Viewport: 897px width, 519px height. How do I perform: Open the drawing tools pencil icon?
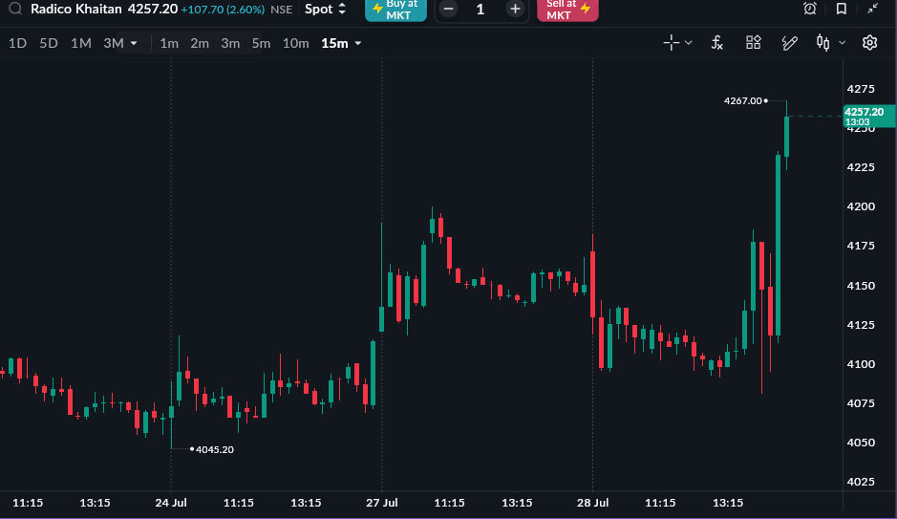789,43
